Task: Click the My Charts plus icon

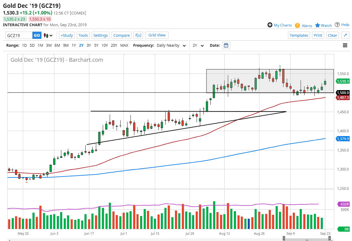Action: click(x=270, y=25)
